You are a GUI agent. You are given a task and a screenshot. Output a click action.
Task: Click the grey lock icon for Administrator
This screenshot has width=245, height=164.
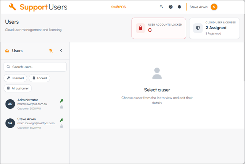click(61, 107)
